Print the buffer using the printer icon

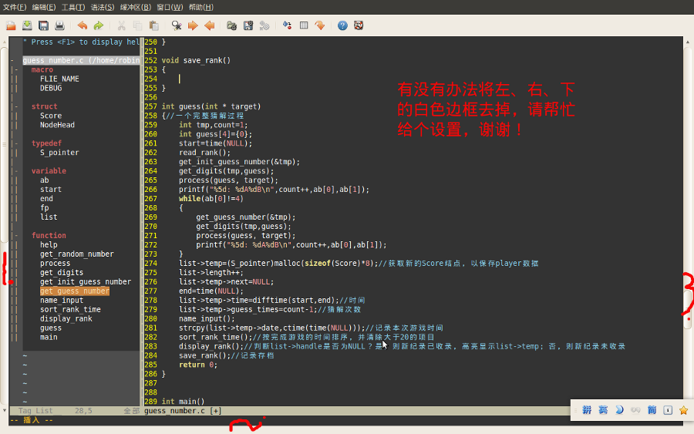click(59, 25)
